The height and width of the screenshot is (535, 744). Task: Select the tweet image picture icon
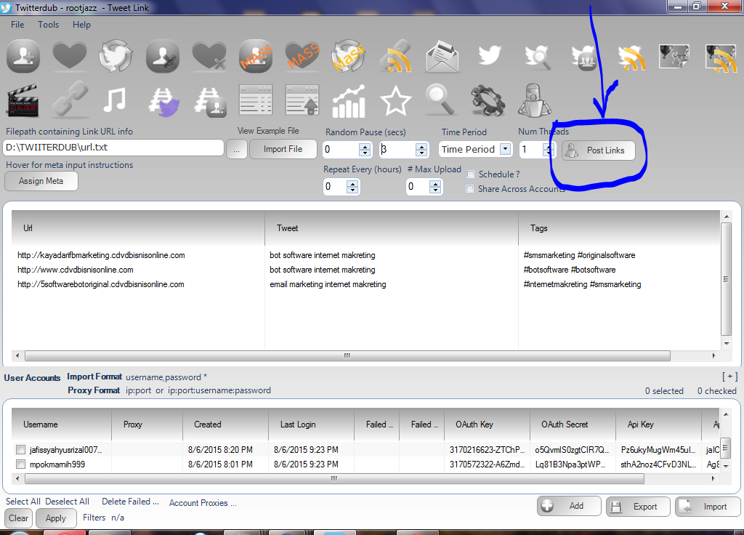click(x=674, y=56)
